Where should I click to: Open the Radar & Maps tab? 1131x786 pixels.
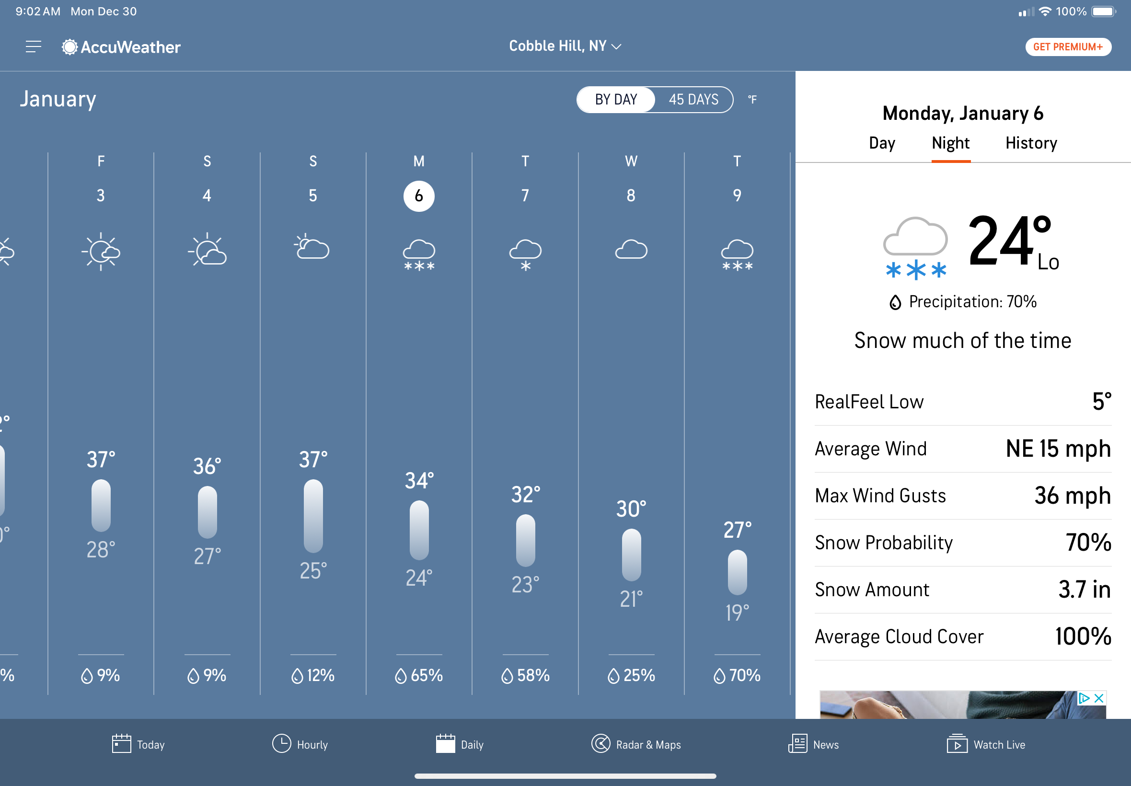point(635,744)
